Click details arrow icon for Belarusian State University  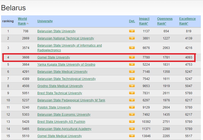tap(132, 31)
